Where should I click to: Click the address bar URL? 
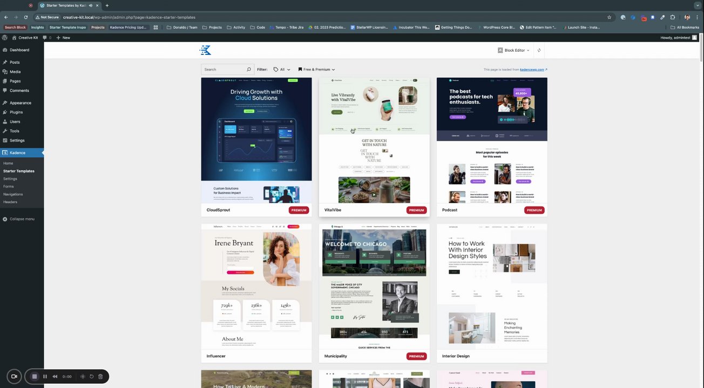coord(129,17)
